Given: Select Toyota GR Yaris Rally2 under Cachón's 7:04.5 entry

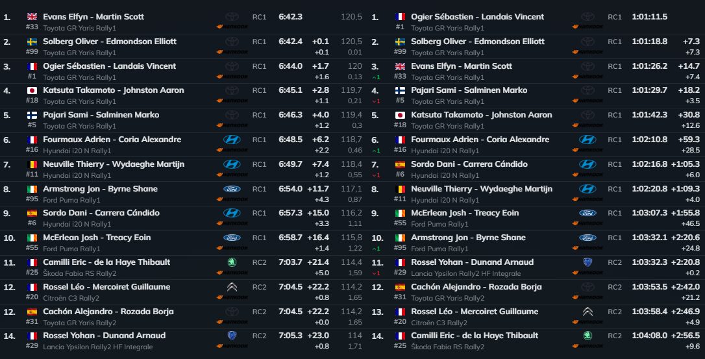Looking at the screenshot, I should (x=80, y=323).
